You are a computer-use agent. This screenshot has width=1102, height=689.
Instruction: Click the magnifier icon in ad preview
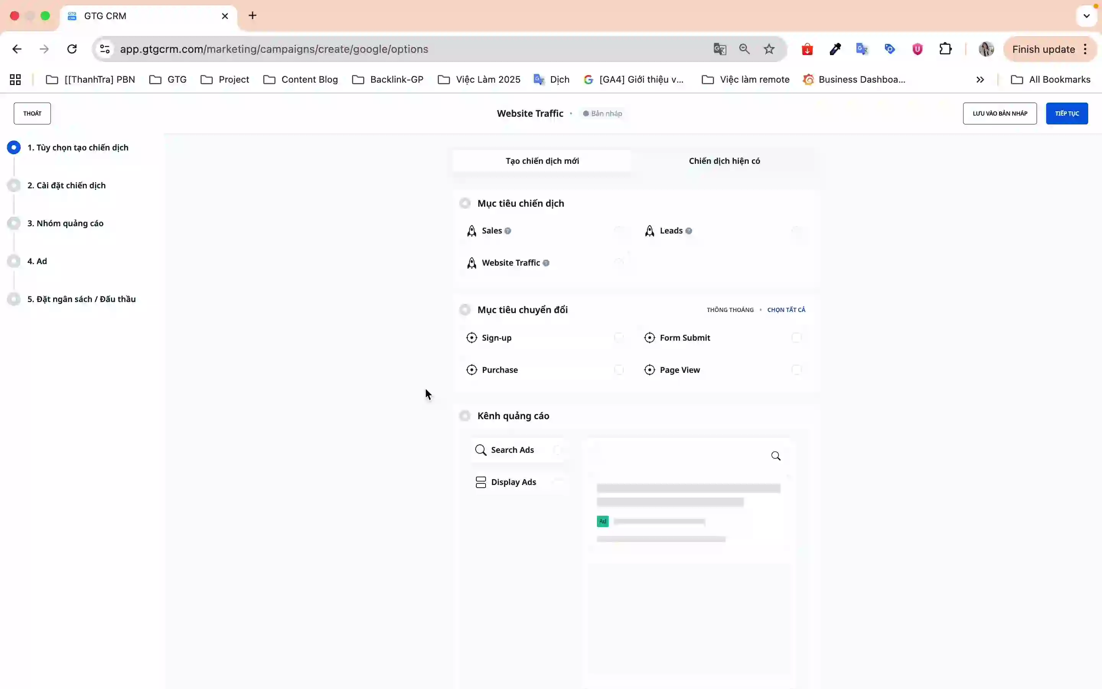click(x=776, y=456)
